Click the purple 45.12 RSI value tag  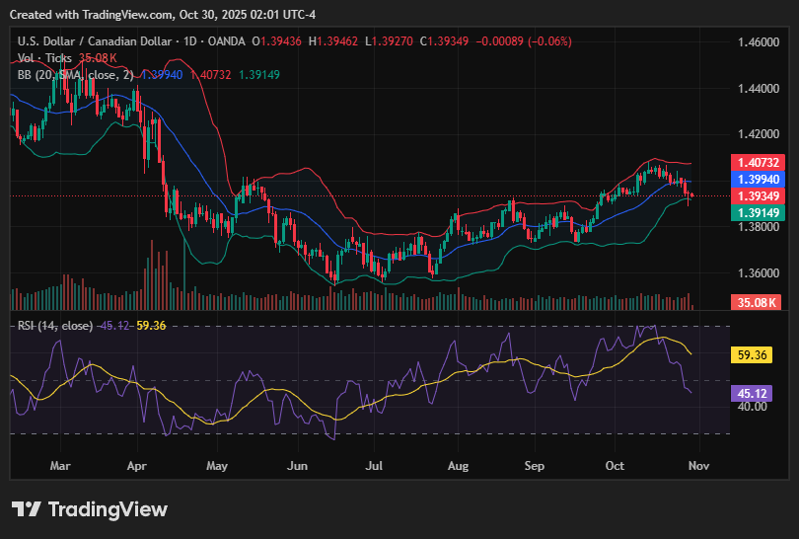[756, 392]
